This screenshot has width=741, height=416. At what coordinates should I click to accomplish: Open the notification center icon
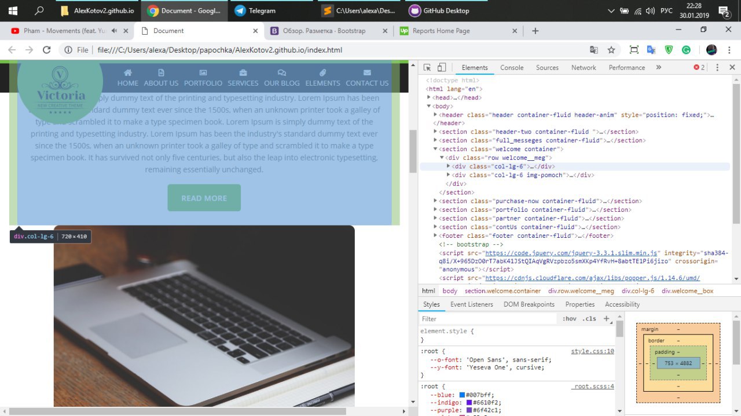coord(724,10)
